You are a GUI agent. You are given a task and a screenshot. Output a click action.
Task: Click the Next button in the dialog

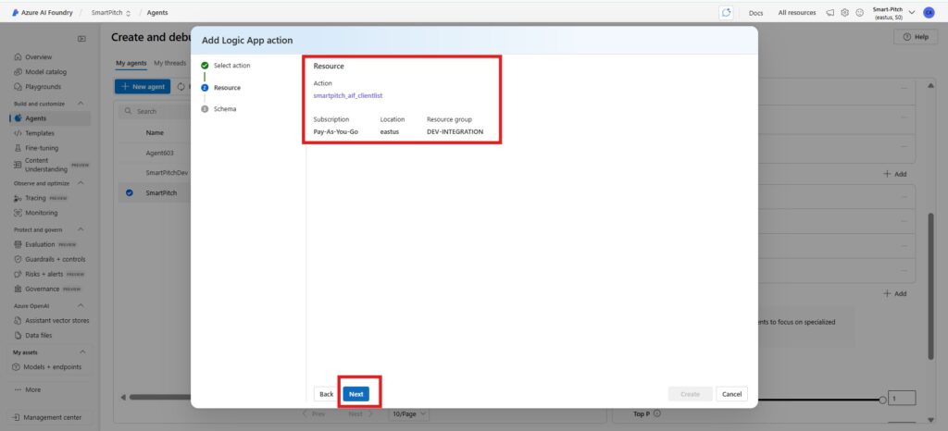pos(355,394)
